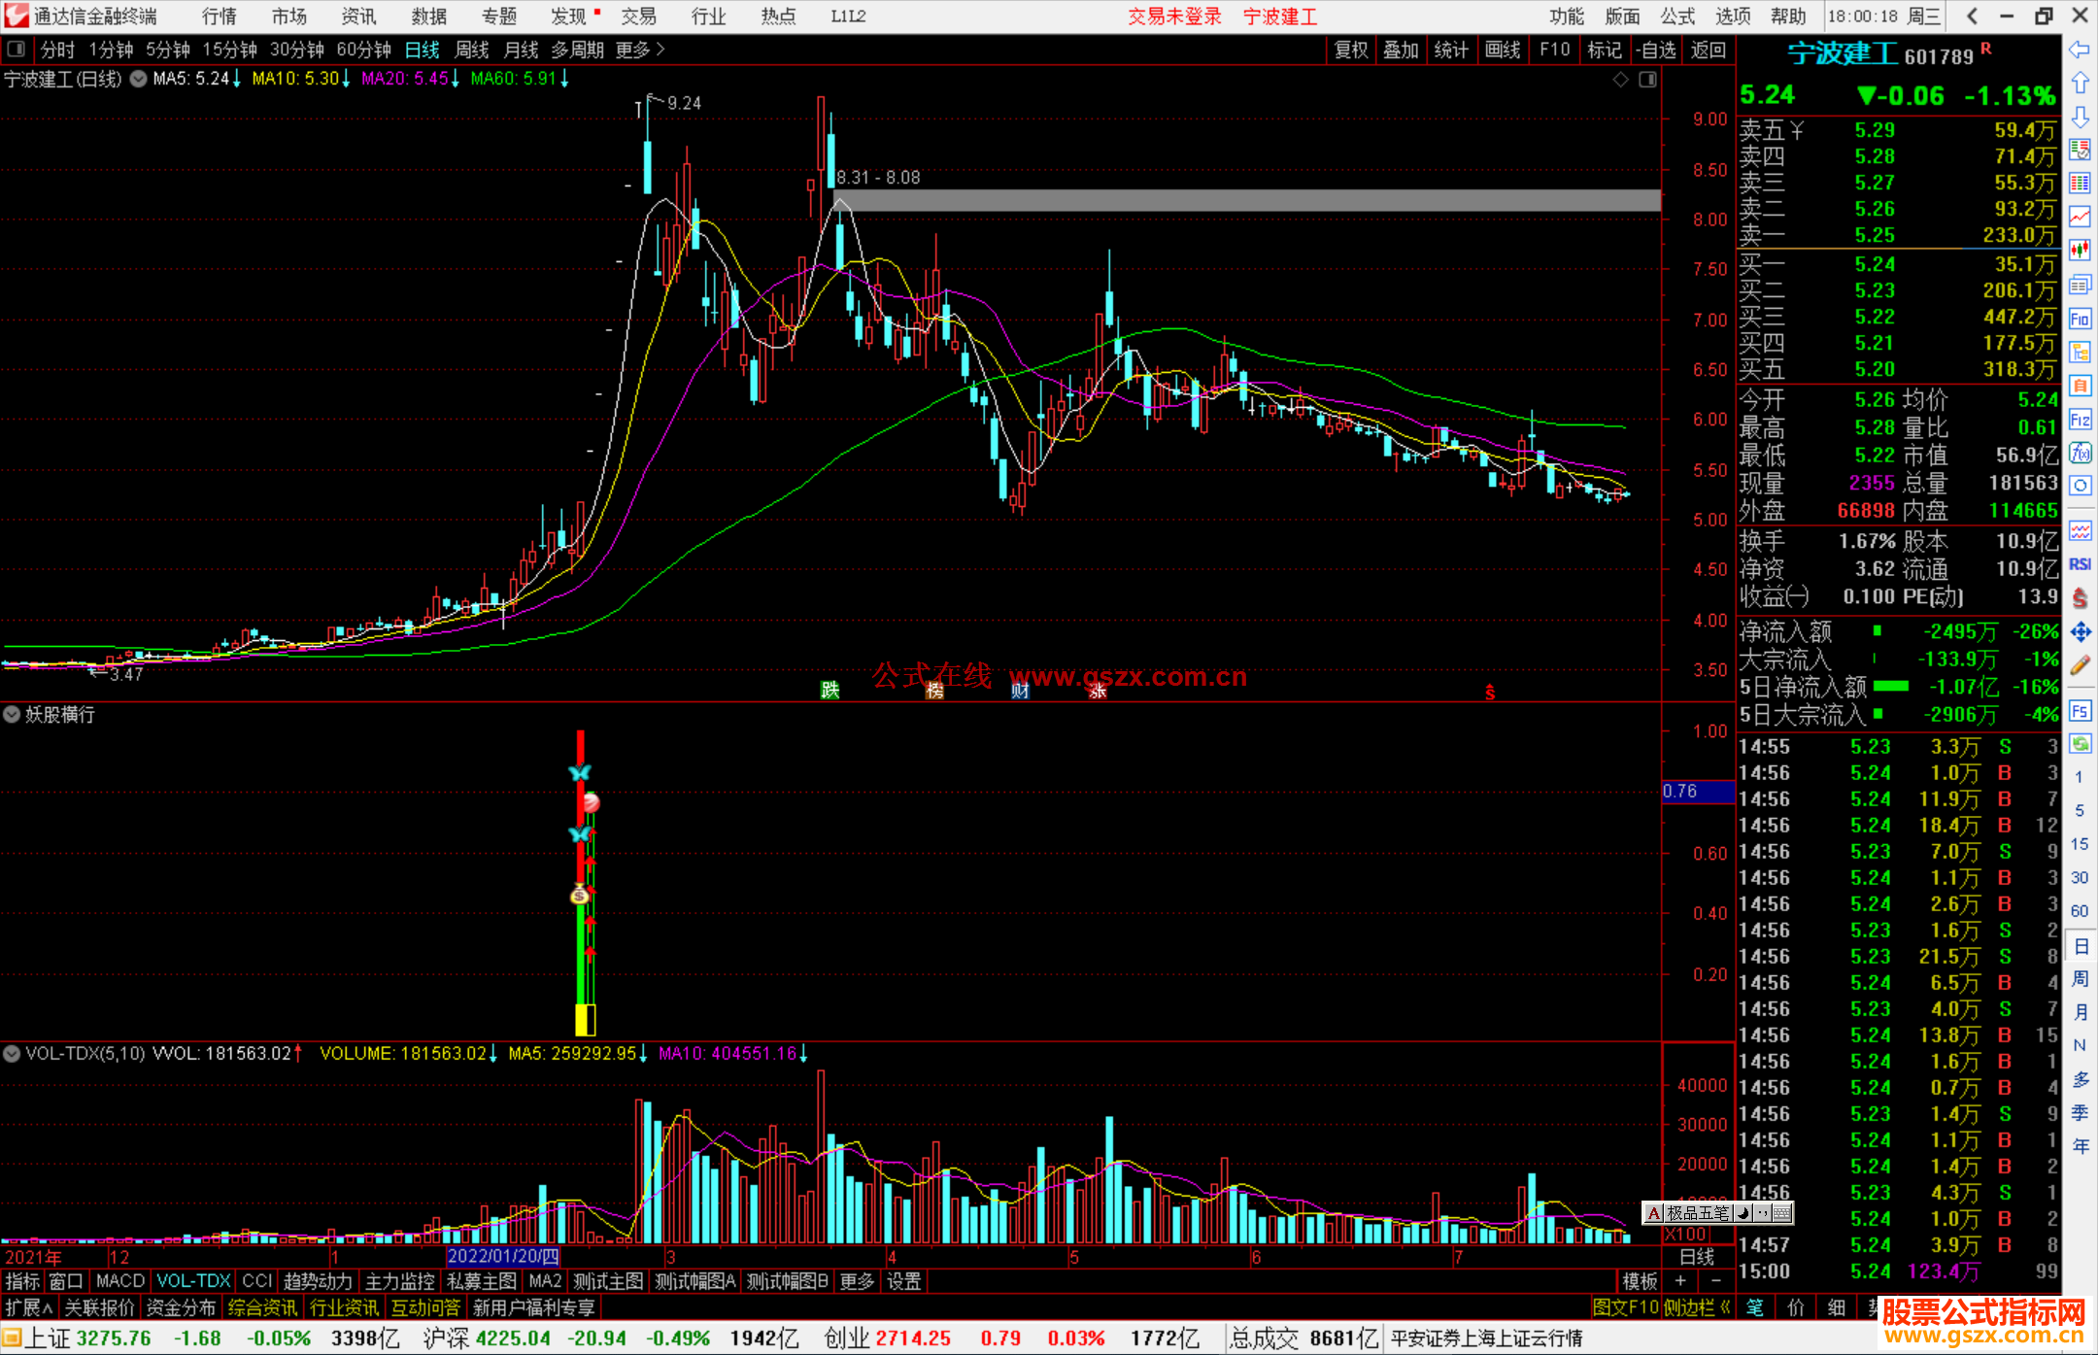Click the blue four-way move arrows icon

tap(2080, 632)
